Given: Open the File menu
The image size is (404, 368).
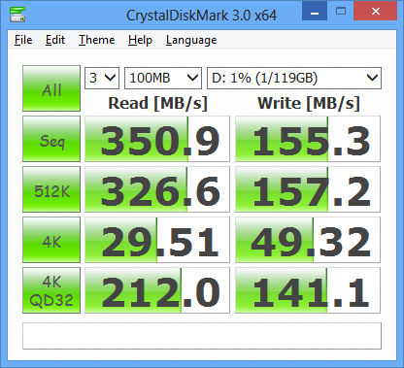Looking at the screenshot, I should click(x=23, y=40).
